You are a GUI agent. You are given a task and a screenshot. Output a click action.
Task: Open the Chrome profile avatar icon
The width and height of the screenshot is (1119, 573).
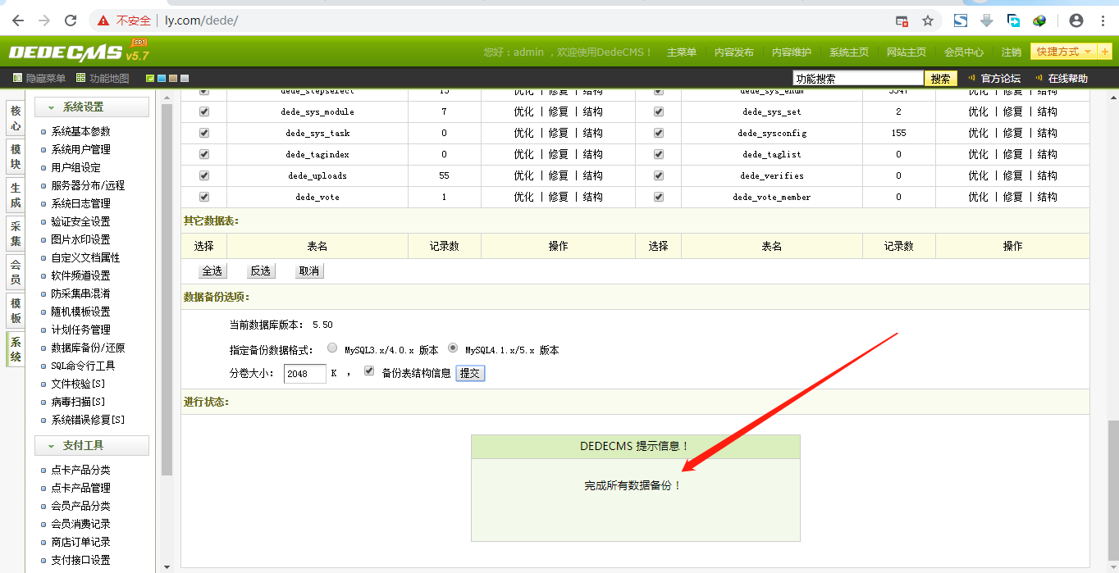click(x=1076, y=20)
